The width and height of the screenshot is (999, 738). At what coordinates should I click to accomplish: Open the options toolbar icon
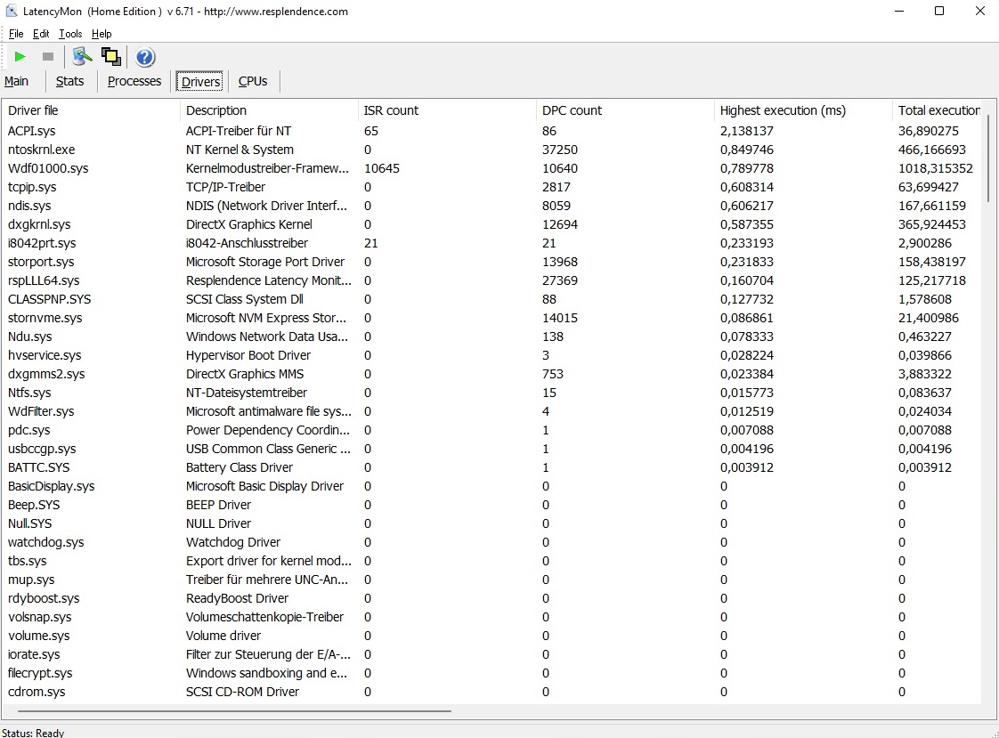pyautogui.click(x=82, y=57)
